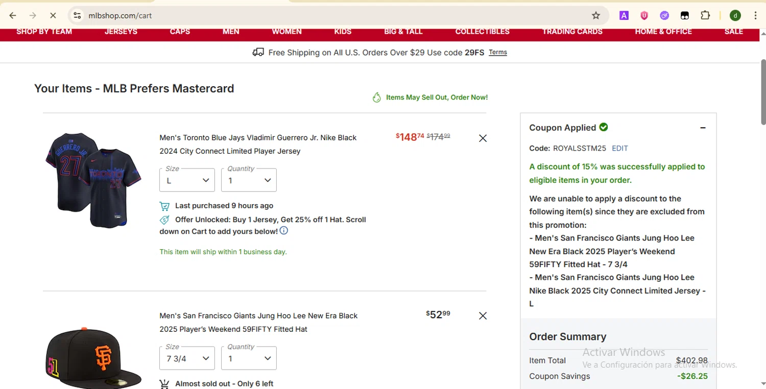The width and height of the screenshot is (766, 389).
Task: Stop page loading with X button
Action: [53, 15]
